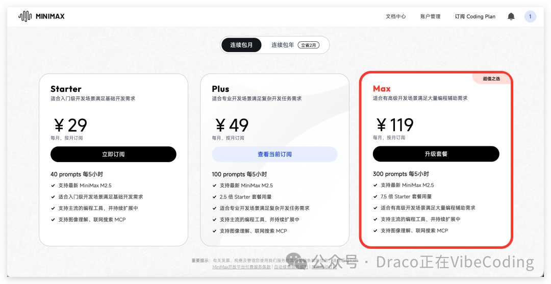Open 订阅 Coding Plan navigation item

point(475,16)
